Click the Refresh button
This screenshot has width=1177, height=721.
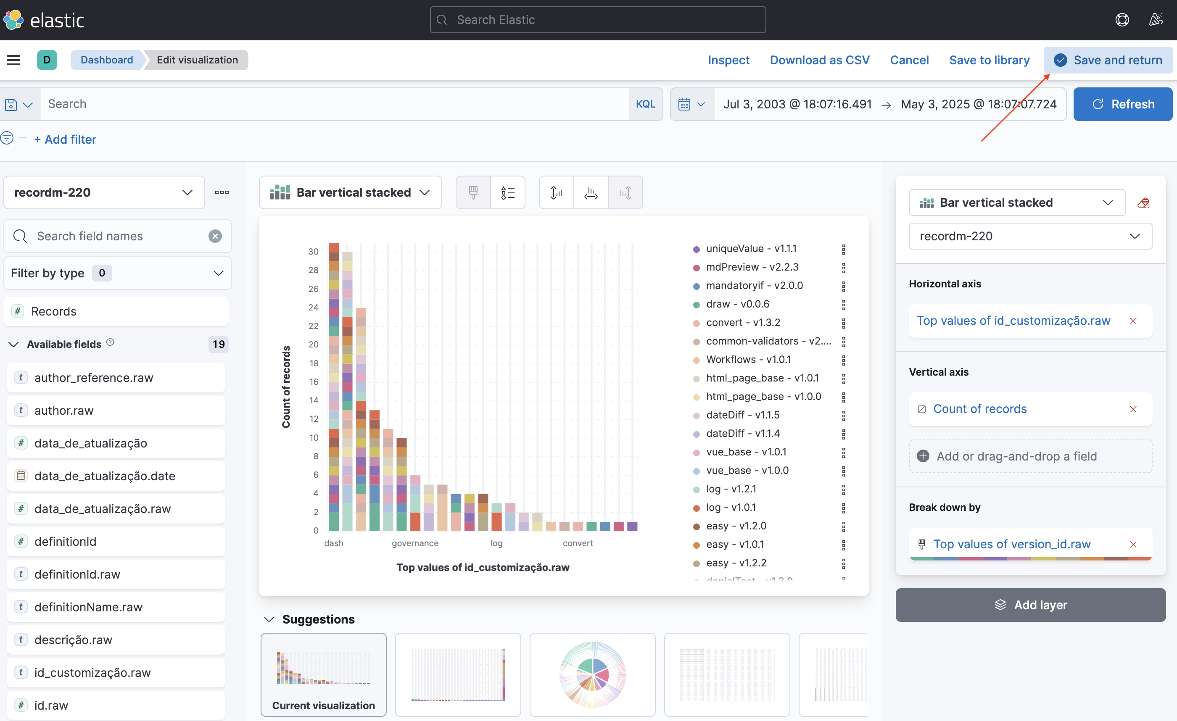[x=1122, y=104]
